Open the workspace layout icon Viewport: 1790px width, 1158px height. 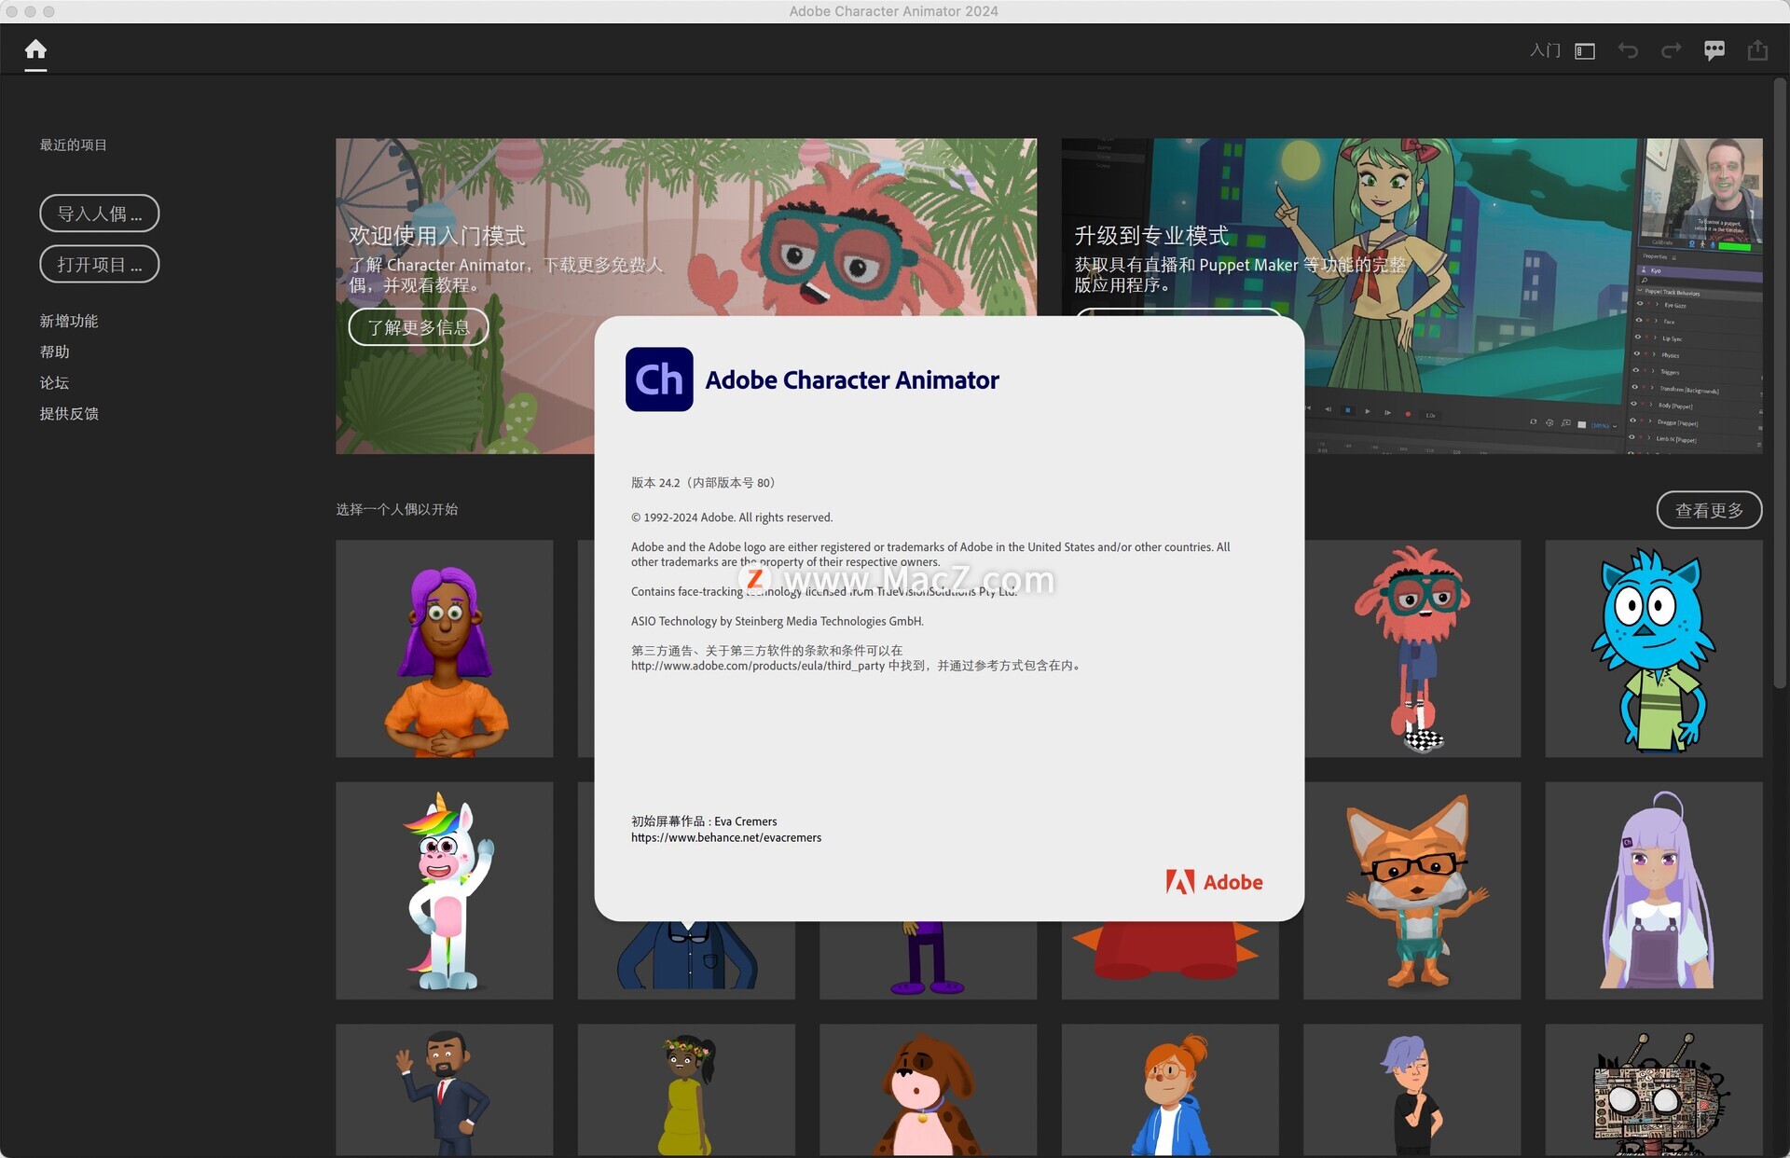1585,51
